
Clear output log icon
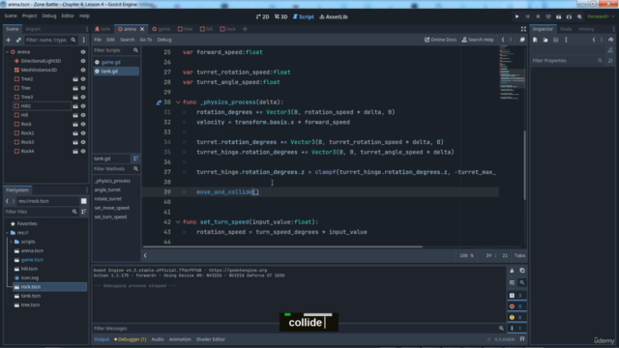point(512,271)
